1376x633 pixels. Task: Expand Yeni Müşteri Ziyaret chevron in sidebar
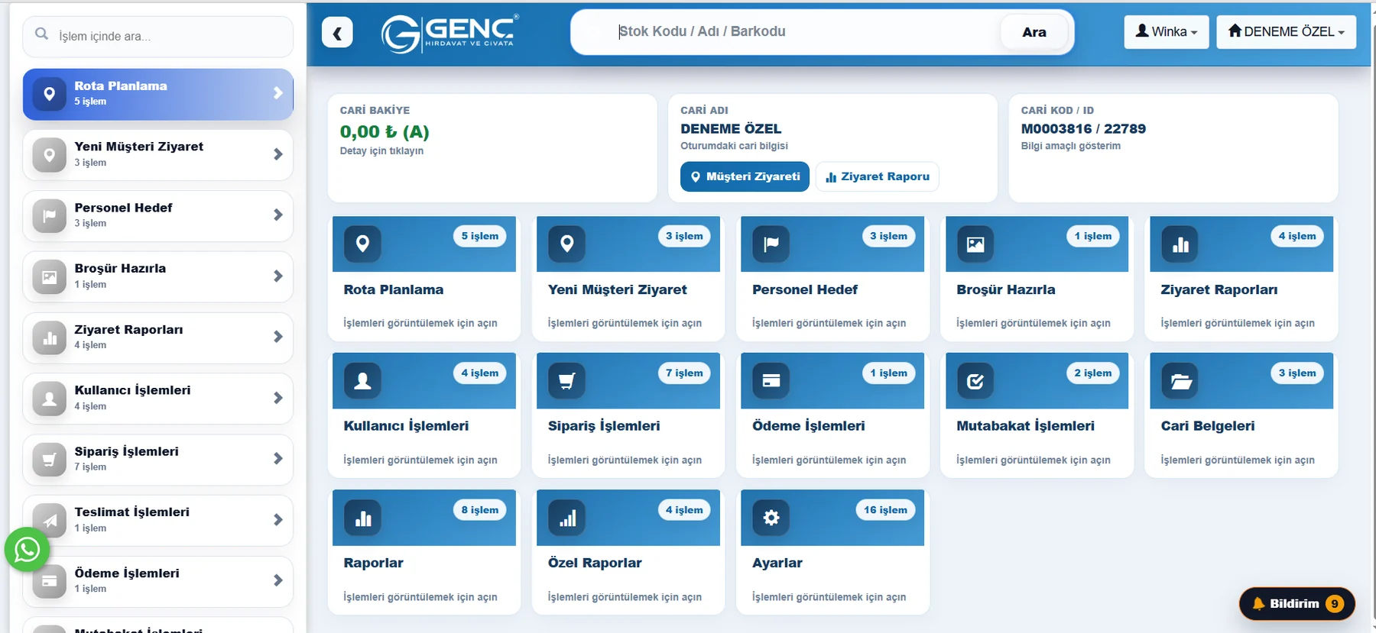(x=278, y=154)
